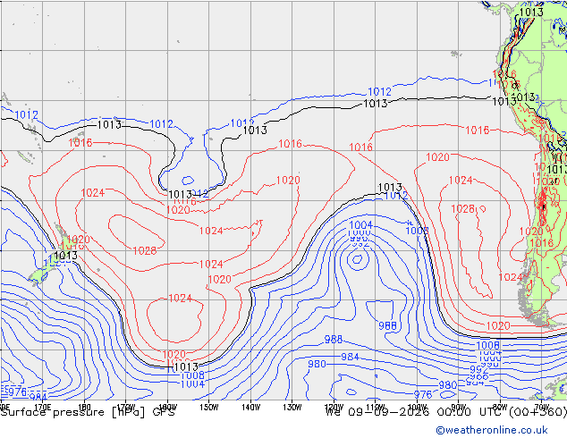Open the weatheronline.co.uk copyright link

[x=492, y=430]
